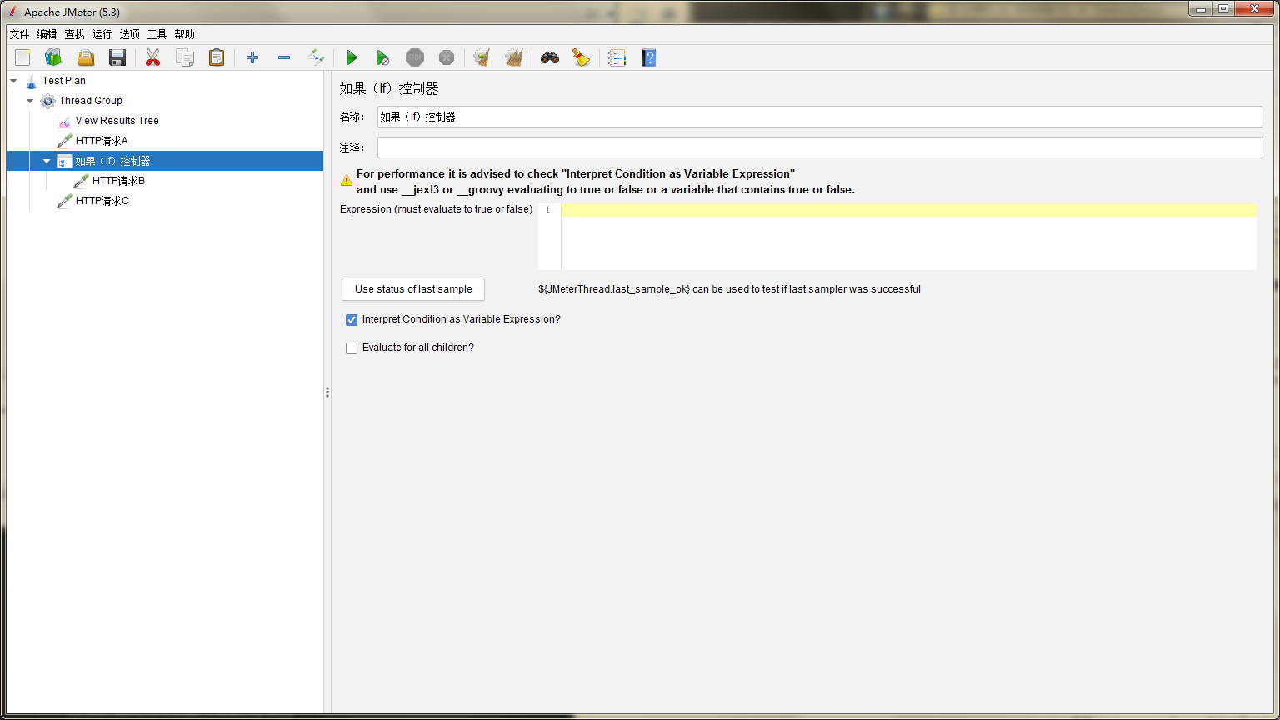The height and width of the screenshot is (720, 1280).
Task: Collapse all tree nodes with minus icon
Action: coord(284,57)
